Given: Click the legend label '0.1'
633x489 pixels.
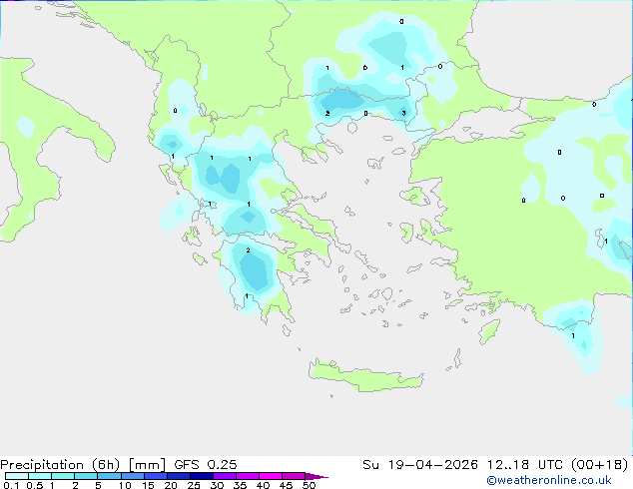Looking at the screenshot, I should 11,485.
